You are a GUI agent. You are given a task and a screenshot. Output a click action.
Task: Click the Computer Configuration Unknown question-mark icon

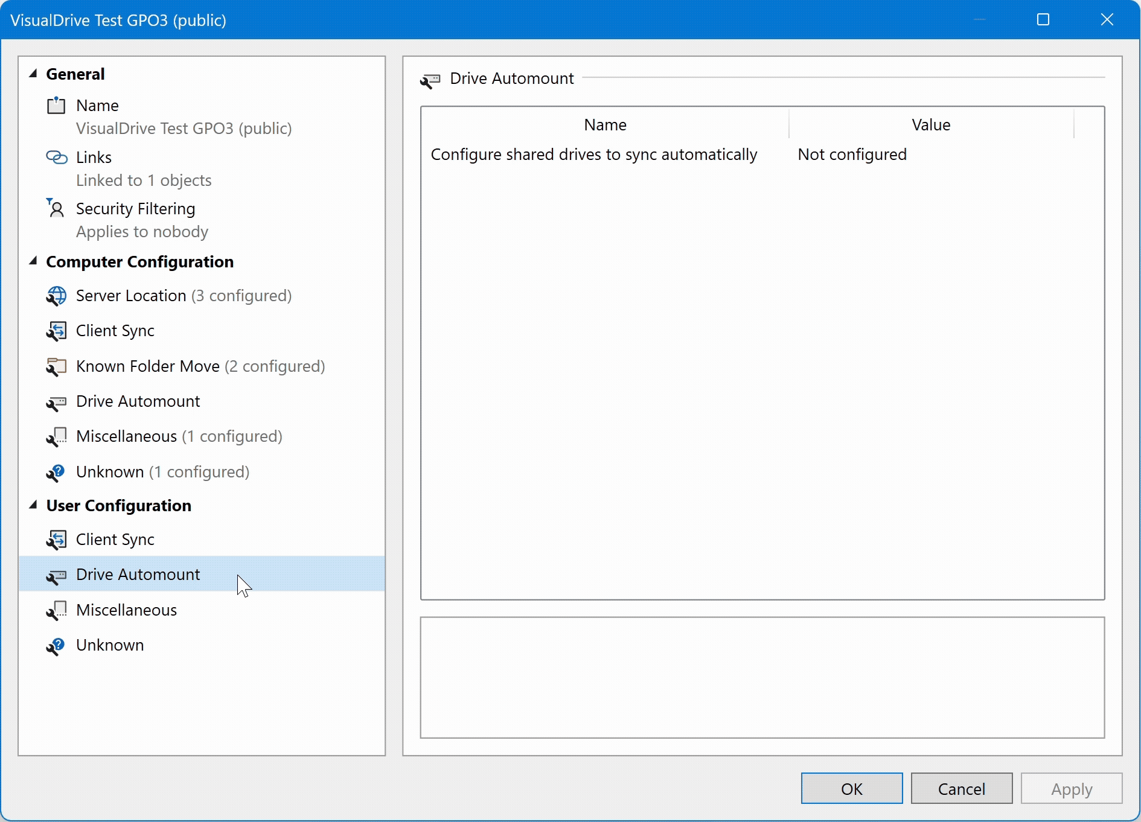coord(56,472)
